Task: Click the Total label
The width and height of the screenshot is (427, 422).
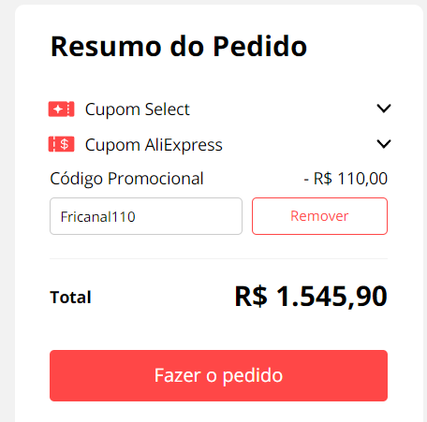Action: 70,297
